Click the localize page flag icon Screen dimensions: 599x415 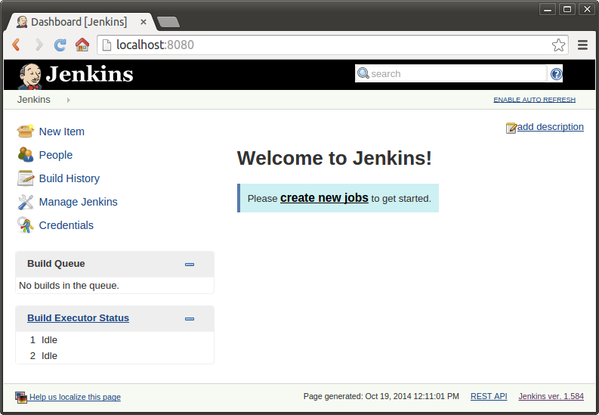pyautogui.click(x=21, y=398)
